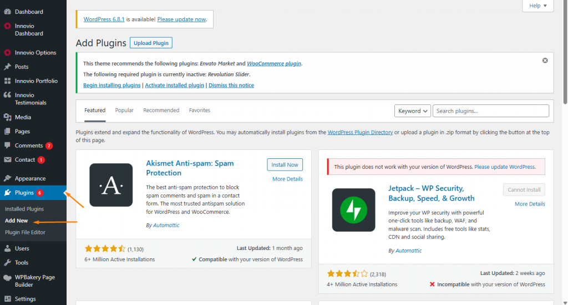Image resolution: width=568 pixels, height=305 pixels.
Task: Switch to the Popular tab
Action: click(x=124, y=111)
